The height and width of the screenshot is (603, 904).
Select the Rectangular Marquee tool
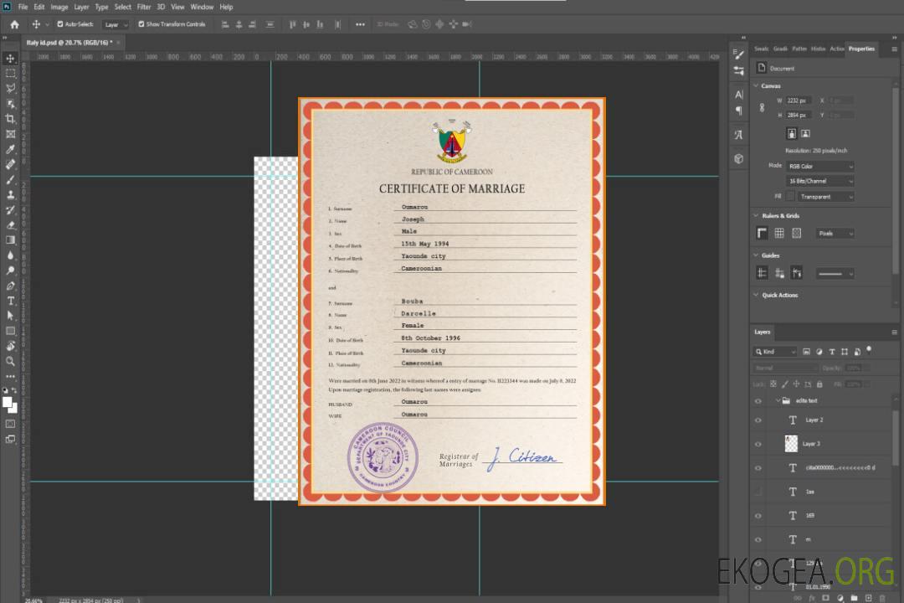coord(10,74)
